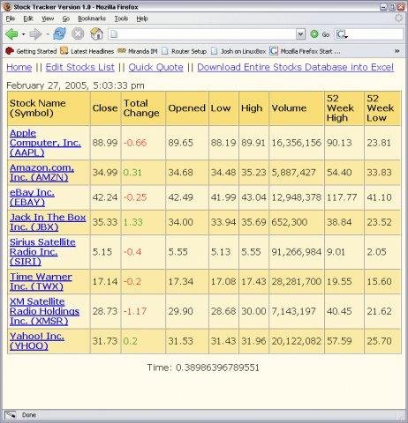
Task: Open Latest Headlines feed bookmark
Action: [87, 51]
